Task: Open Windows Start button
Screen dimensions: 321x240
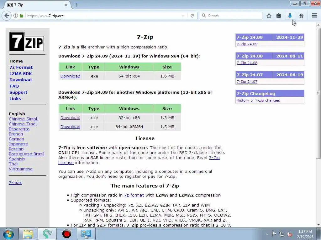Action: [8, 234]
